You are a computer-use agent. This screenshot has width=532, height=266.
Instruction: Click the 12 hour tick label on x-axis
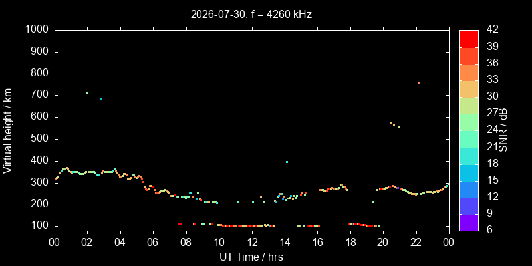[252, 241]
